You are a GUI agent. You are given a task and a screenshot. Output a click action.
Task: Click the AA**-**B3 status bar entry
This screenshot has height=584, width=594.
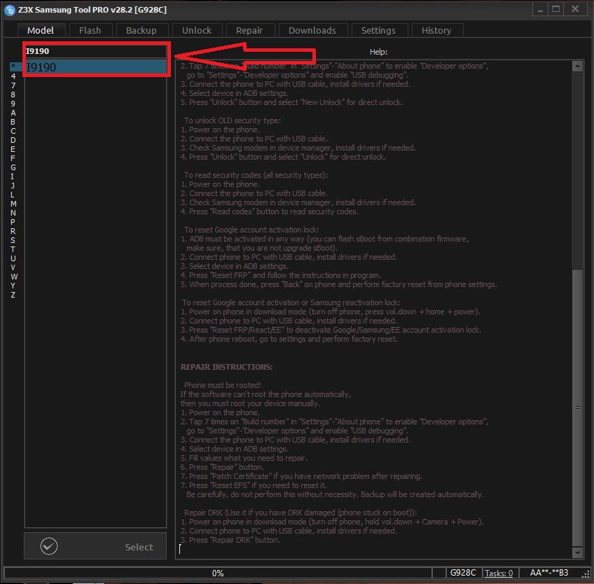point(549,573)
